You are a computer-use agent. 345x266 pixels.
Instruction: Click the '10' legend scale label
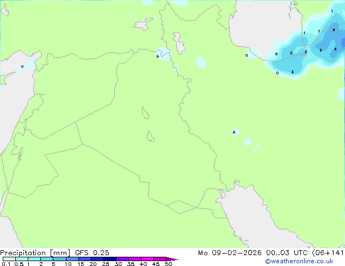(68, 264)
